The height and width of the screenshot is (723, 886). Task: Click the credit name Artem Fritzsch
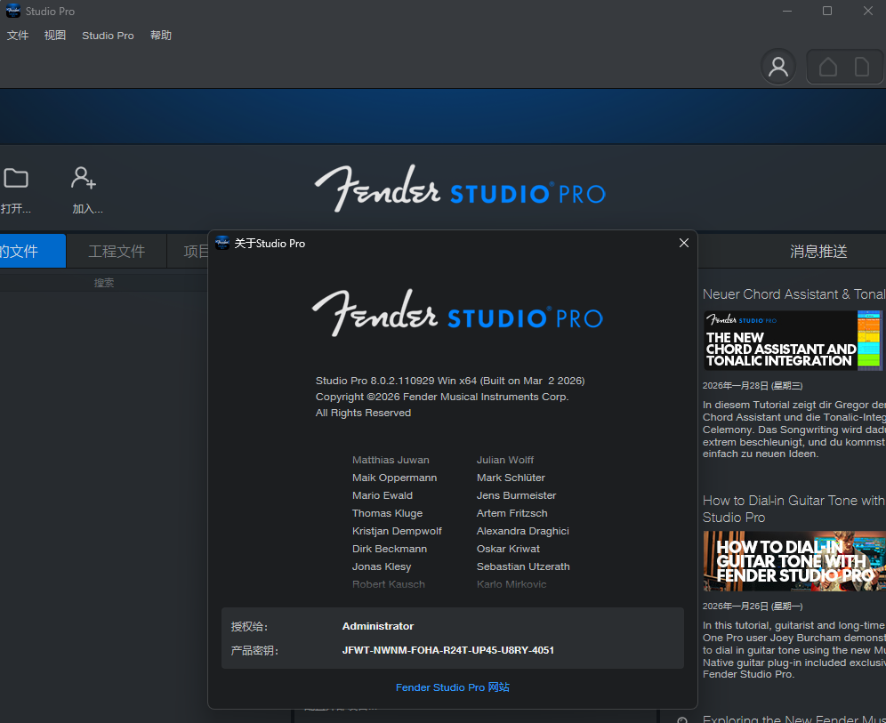click(x=511, y=513)
